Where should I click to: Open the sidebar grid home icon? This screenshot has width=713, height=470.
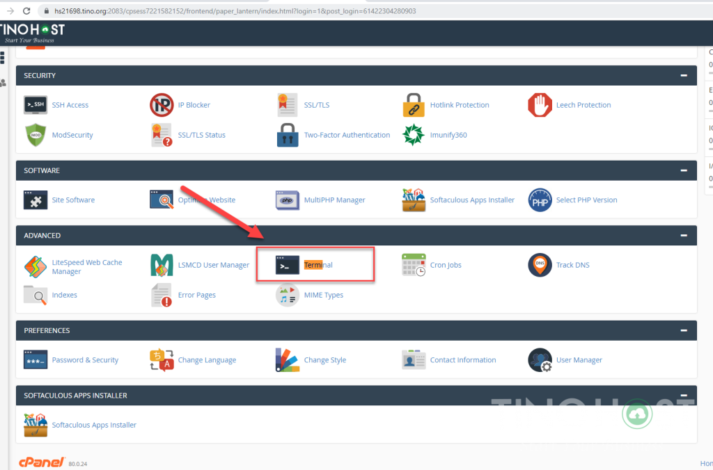click(3, 58)
